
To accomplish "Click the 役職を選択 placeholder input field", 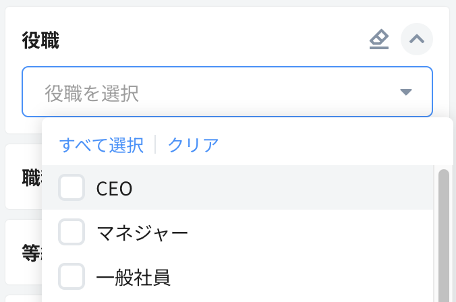I will (x=202, y=92).
